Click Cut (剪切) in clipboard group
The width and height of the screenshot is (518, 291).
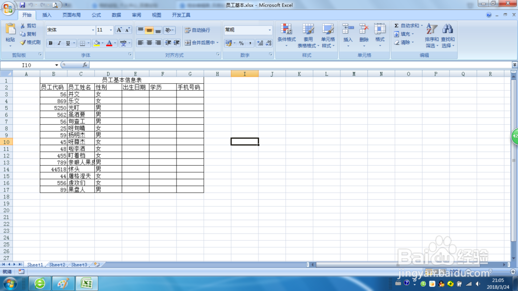[x=28, y=26]
